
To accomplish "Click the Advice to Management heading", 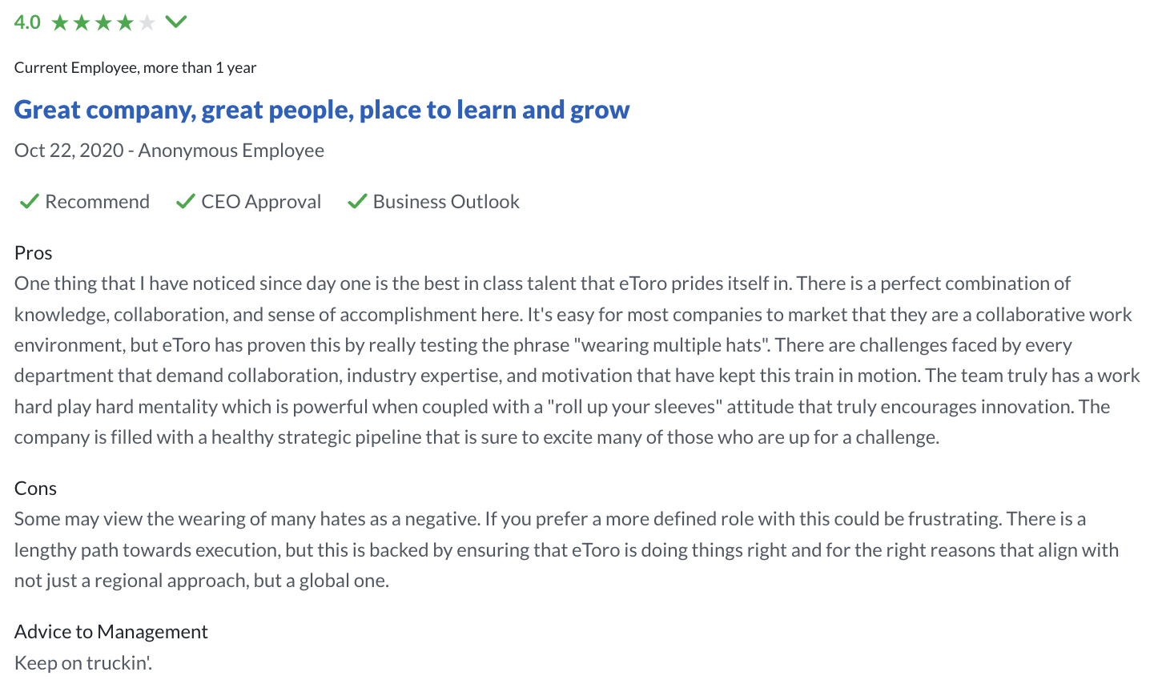I will click(x=111, y=632).
